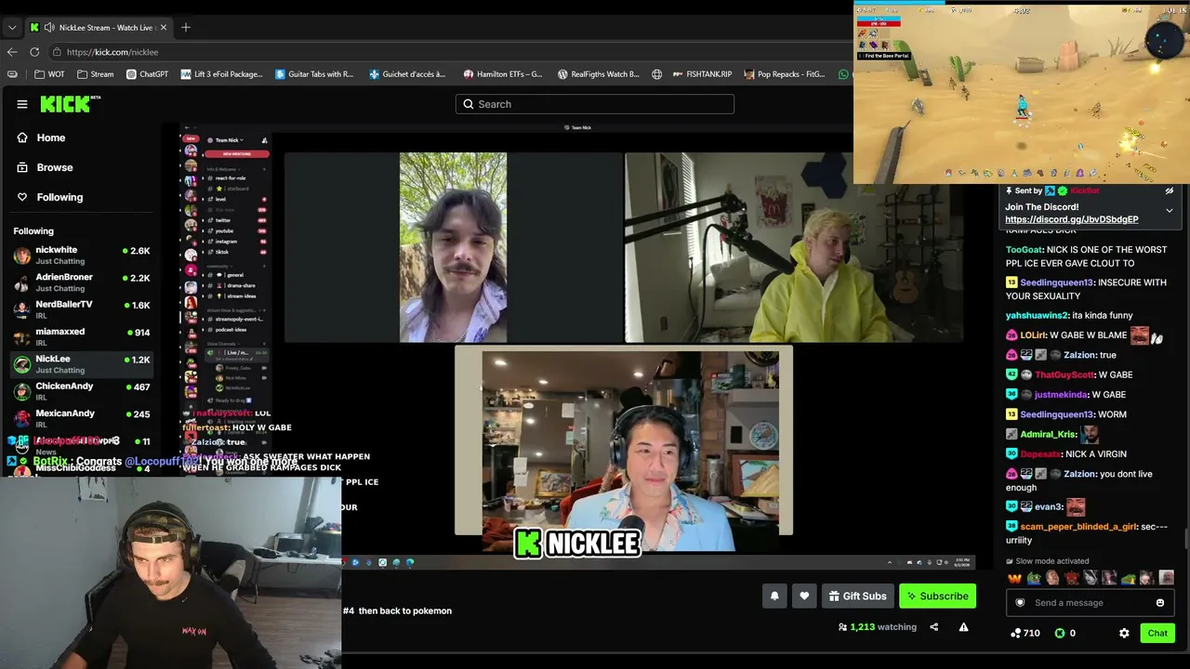The height and width of the screenshot is (669, 1190).
Task: Click username LOLirl in chat
Action: (x=1033, y=335)
